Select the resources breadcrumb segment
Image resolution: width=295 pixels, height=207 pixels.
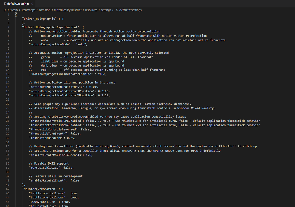pos(91,10)
